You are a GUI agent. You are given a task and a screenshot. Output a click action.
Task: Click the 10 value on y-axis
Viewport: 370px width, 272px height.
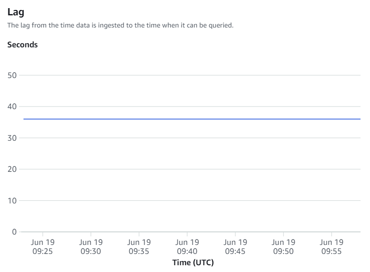12,201
